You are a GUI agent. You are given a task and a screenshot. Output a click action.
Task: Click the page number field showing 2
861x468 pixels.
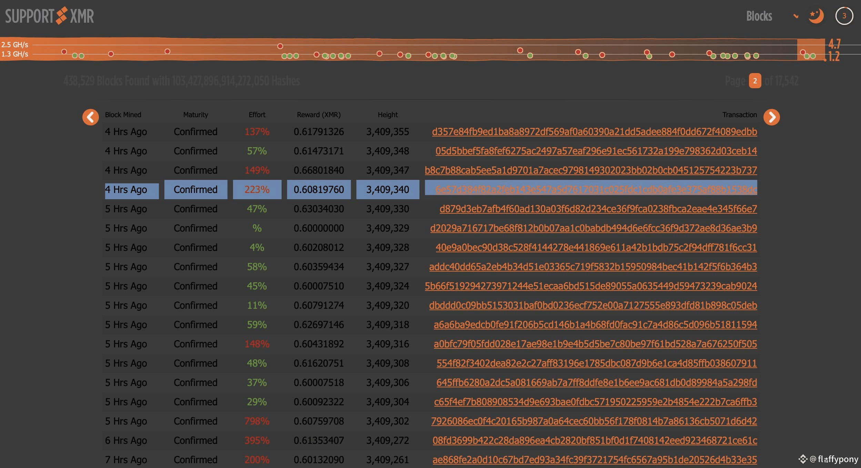pos(755,81)
